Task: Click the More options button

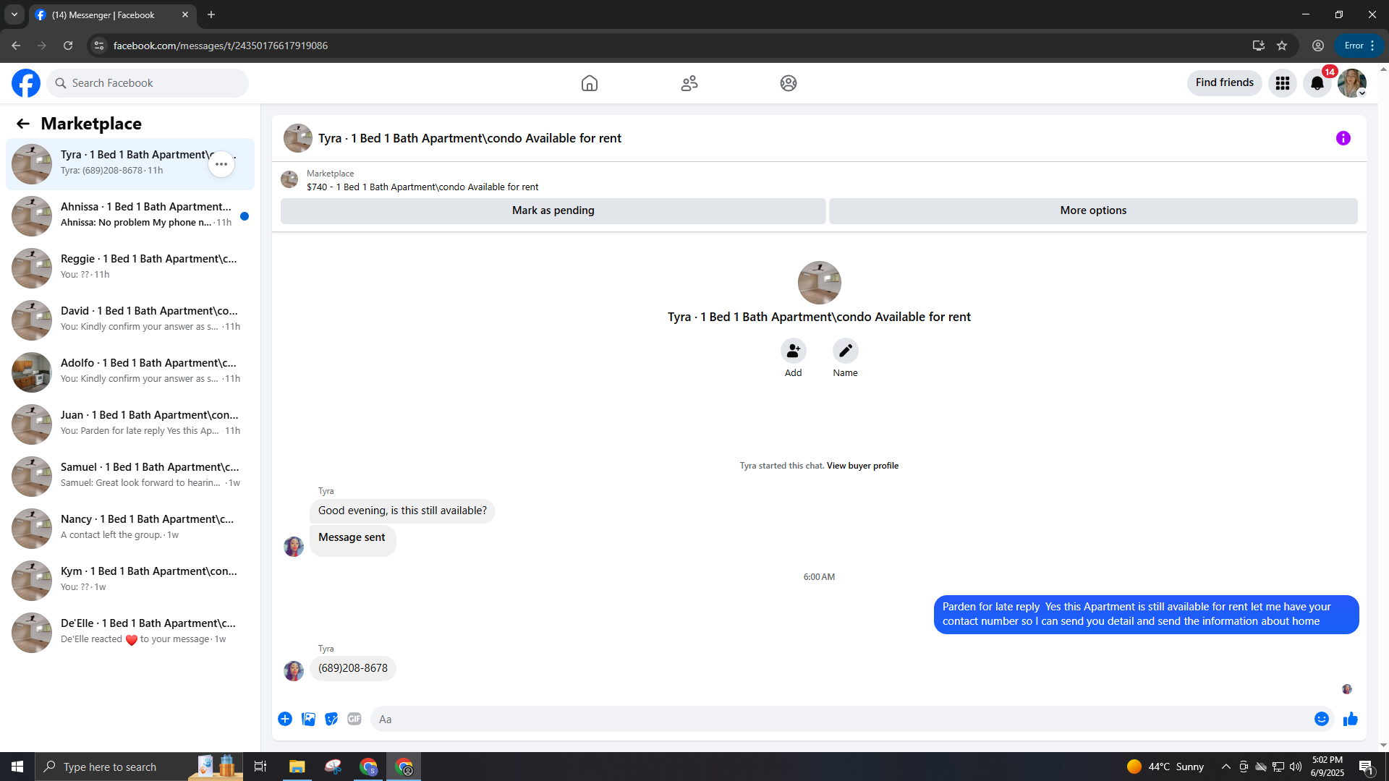Action: tap(1093, 210)
